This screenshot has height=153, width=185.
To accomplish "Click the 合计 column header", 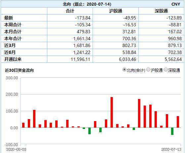I will [70, 11].
